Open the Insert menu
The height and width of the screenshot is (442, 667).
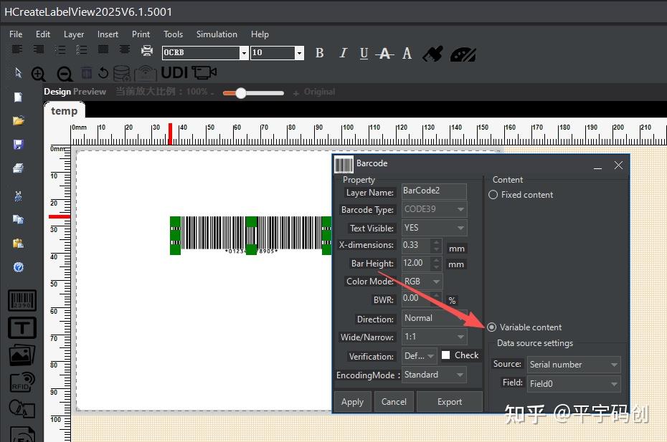coord(108,34)
